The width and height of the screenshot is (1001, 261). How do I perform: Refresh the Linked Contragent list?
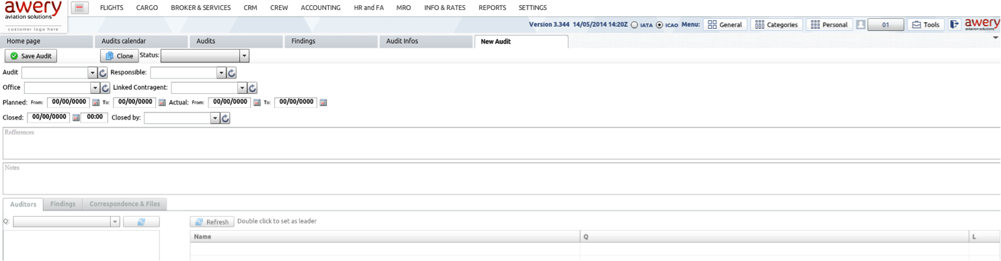point(253,88)
